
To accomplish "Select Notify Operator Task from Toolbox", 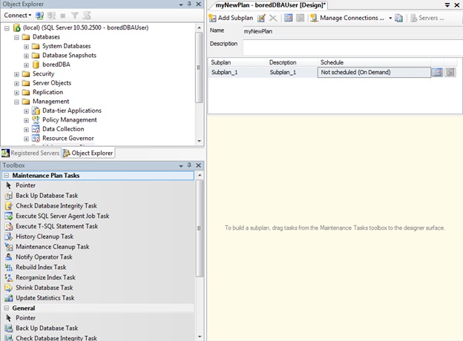I will click(x=44, y=257).
